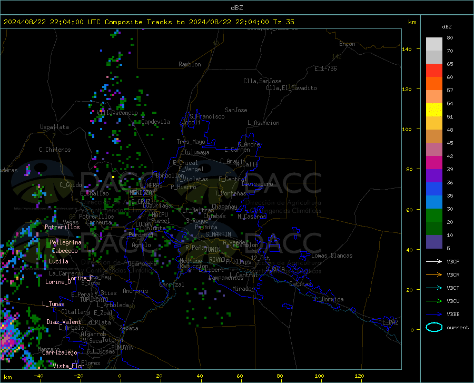Click the Encon map label
474x383 pixels.
click(x=347, y=44)
